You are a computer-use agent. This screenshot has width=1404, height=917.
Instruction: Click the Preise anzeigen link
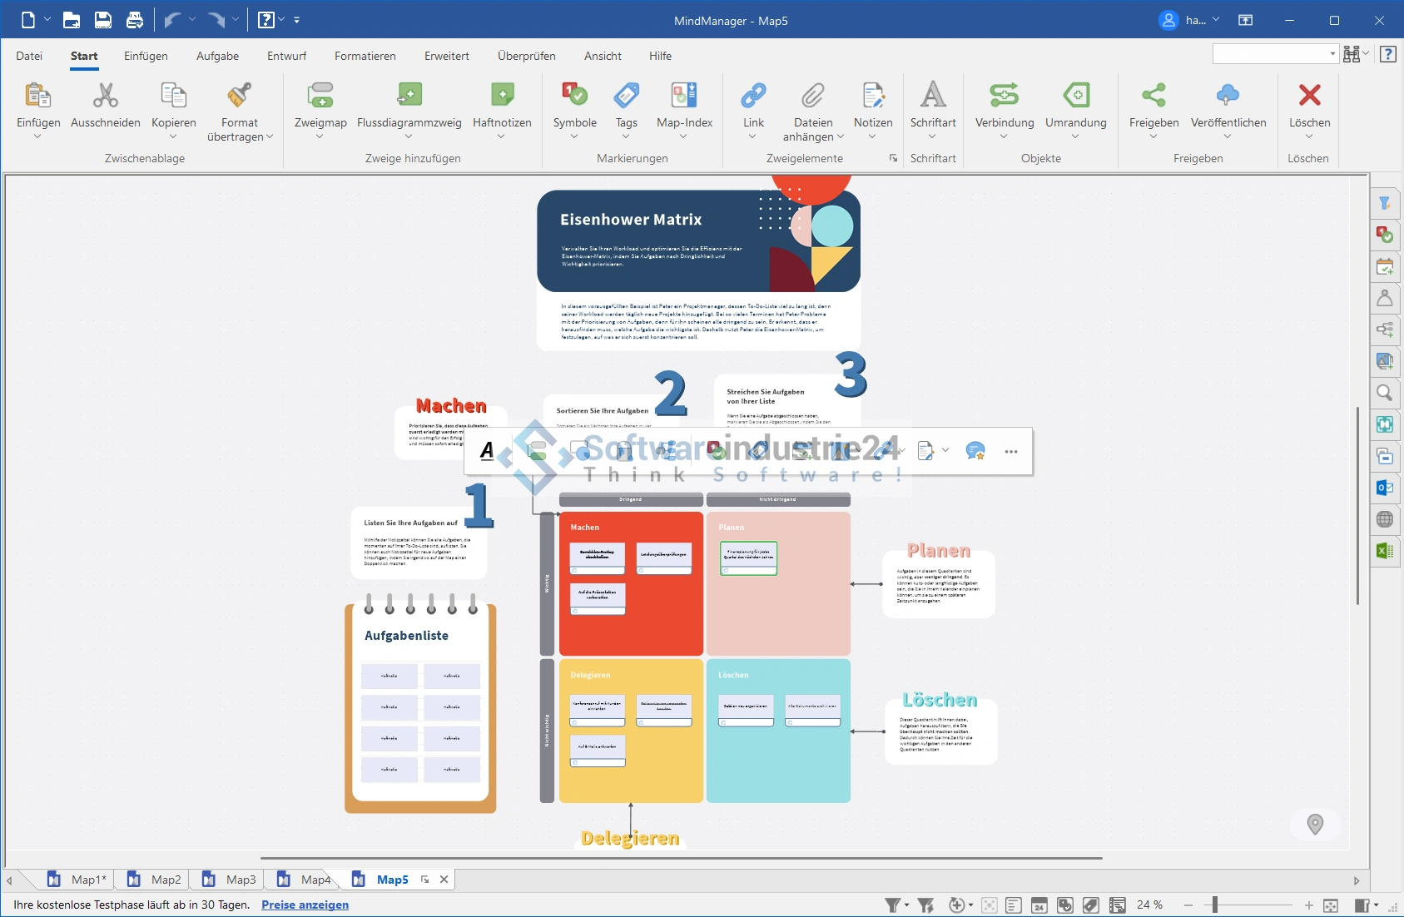[x=305, y=905]
